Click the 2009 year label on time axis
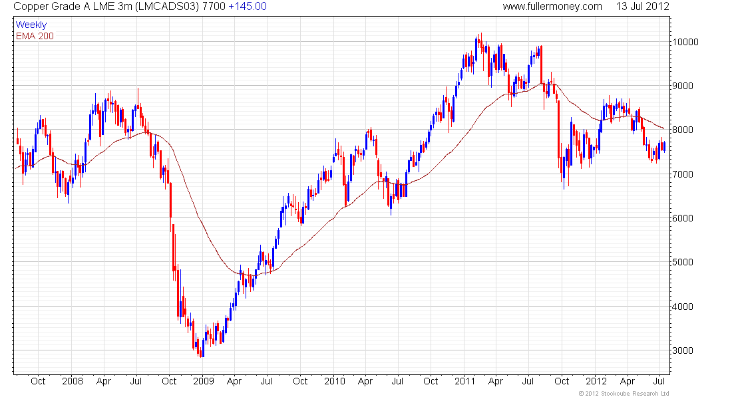 [204, 381]
